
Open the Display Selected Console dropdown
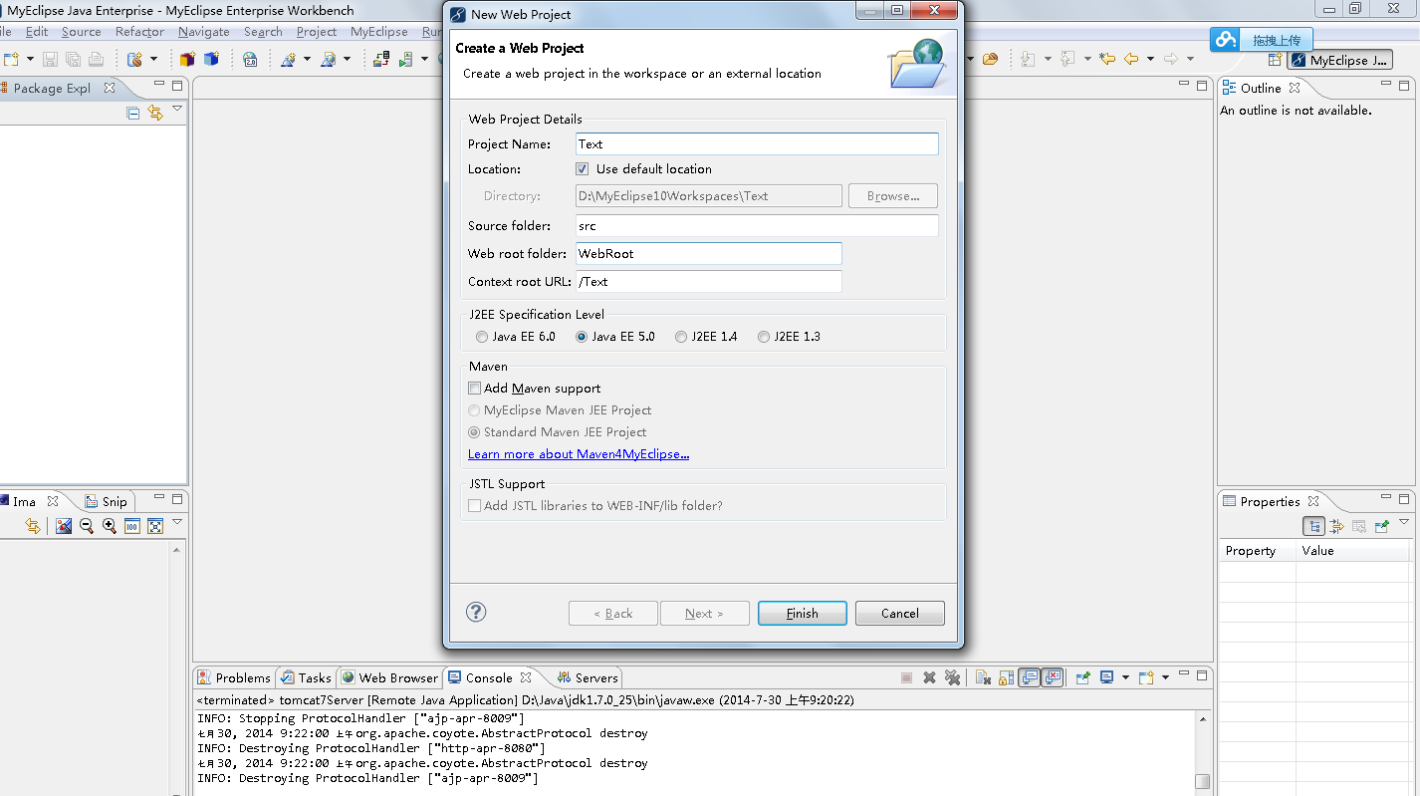1125,677
